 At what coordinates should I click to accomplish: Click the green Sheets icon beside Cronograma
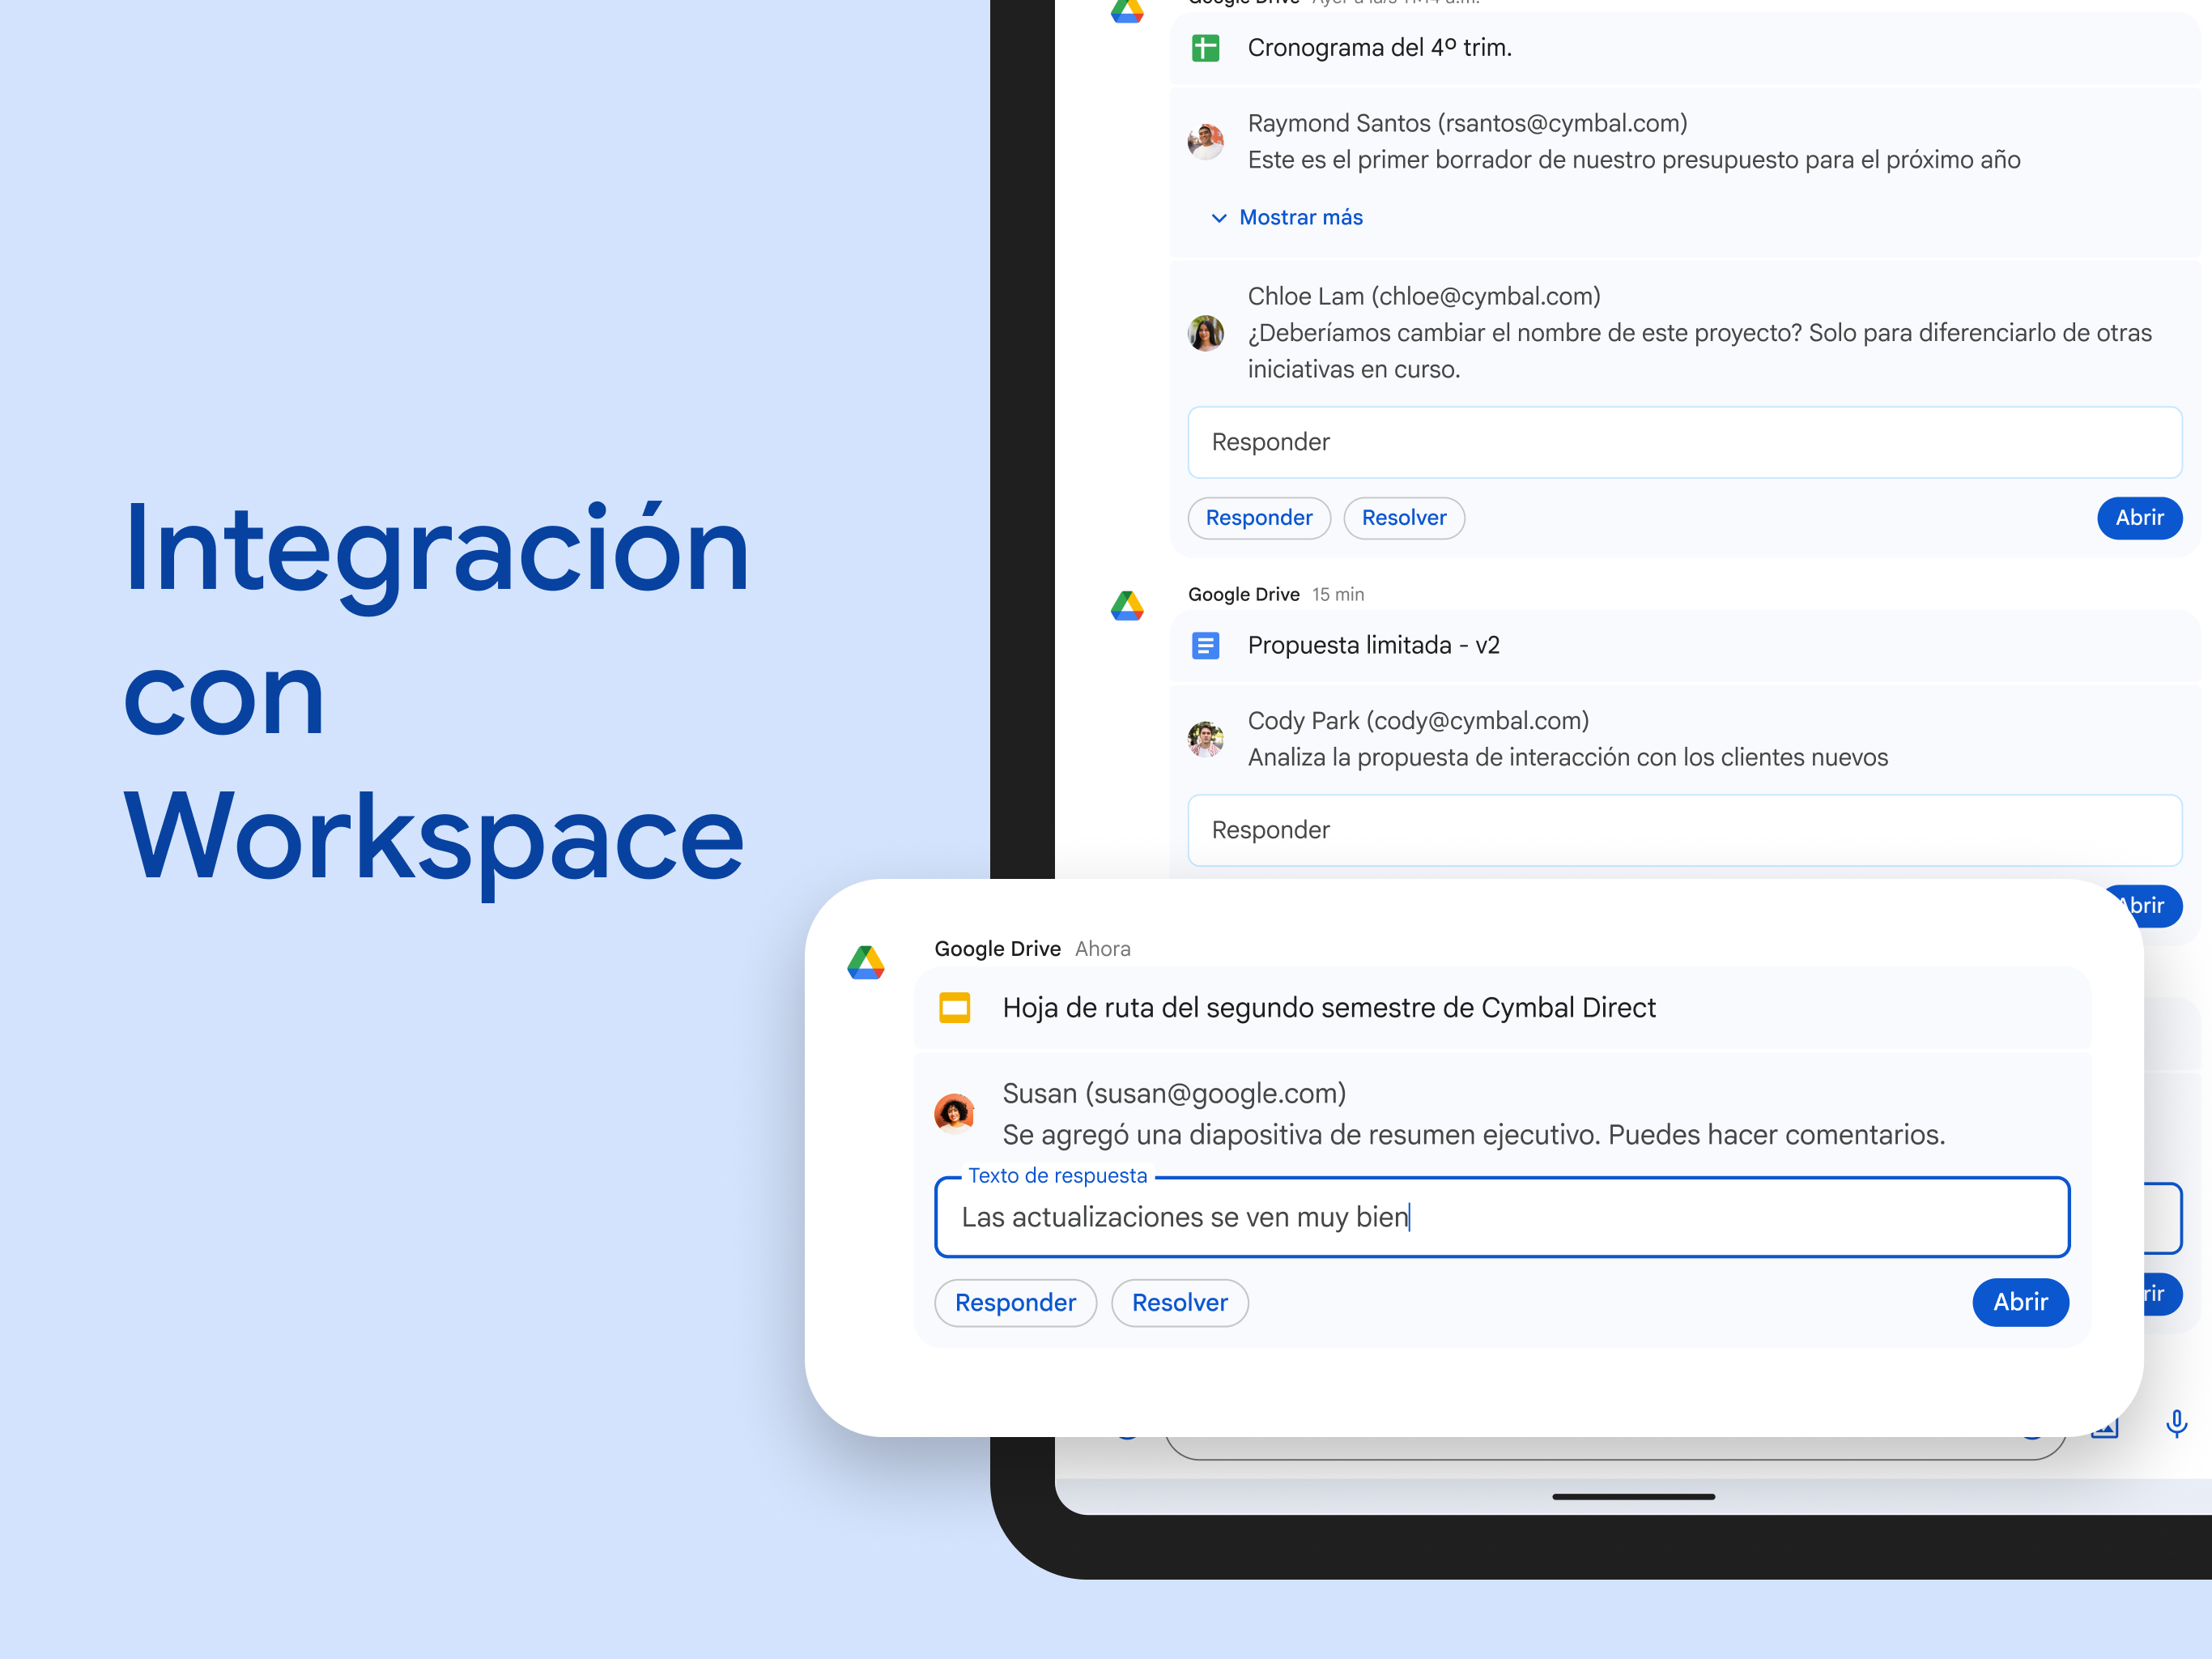[x=1205, y=48]
